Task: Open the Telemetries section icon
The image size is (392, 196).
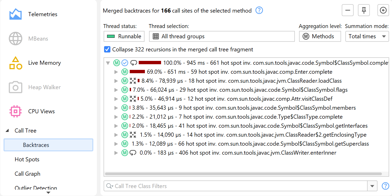Action: click(15, 14)
